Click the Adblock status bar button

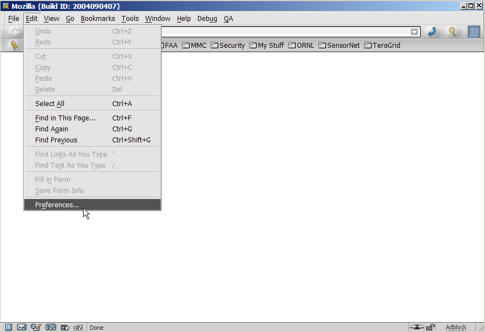[456, 327]
